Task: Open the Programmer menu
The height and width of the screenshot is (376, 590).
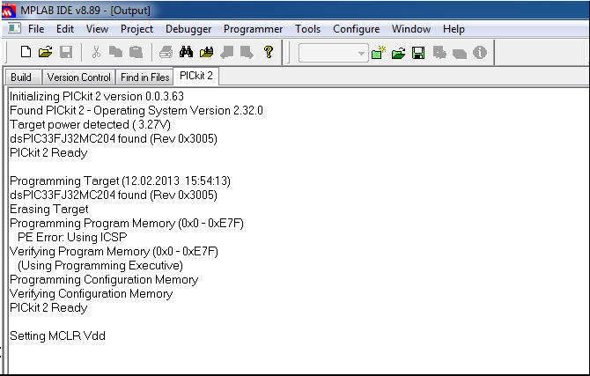Action: 254,29
